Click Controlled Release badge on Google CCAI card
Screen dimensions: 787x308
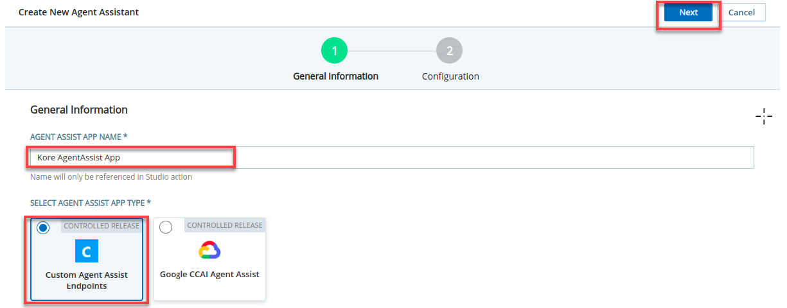pos(225,225)
